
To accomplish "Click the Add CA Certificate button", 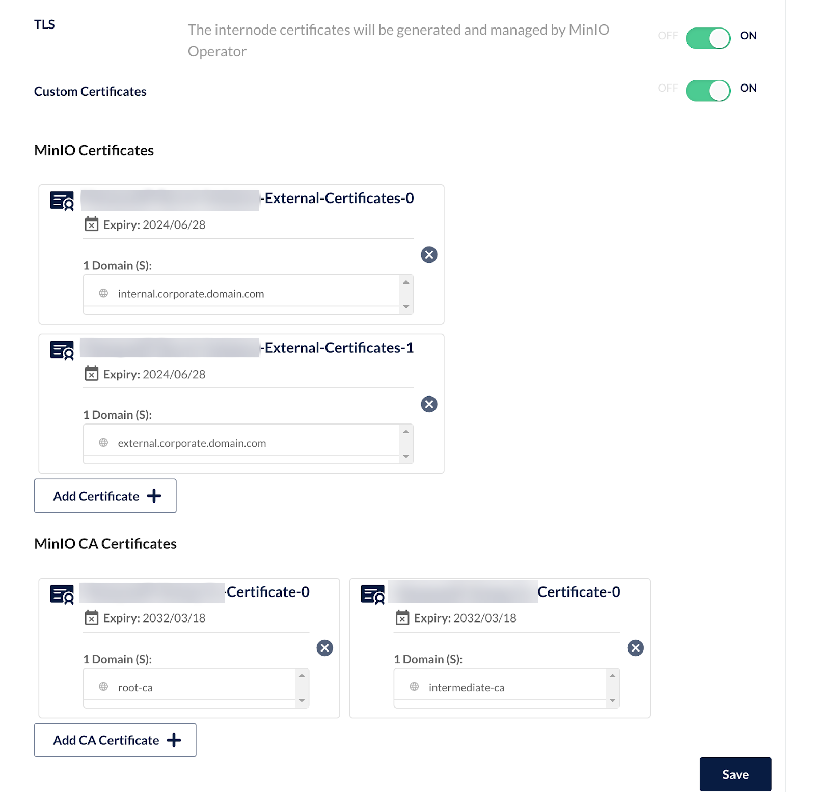I will click(115, 740).
